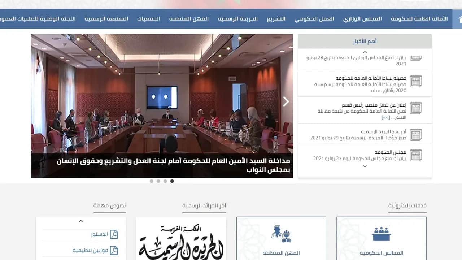Open اللجنة الوطنية للطلبيات menu
The width and height of the screenshot is (462, 260).
(38, 19)
